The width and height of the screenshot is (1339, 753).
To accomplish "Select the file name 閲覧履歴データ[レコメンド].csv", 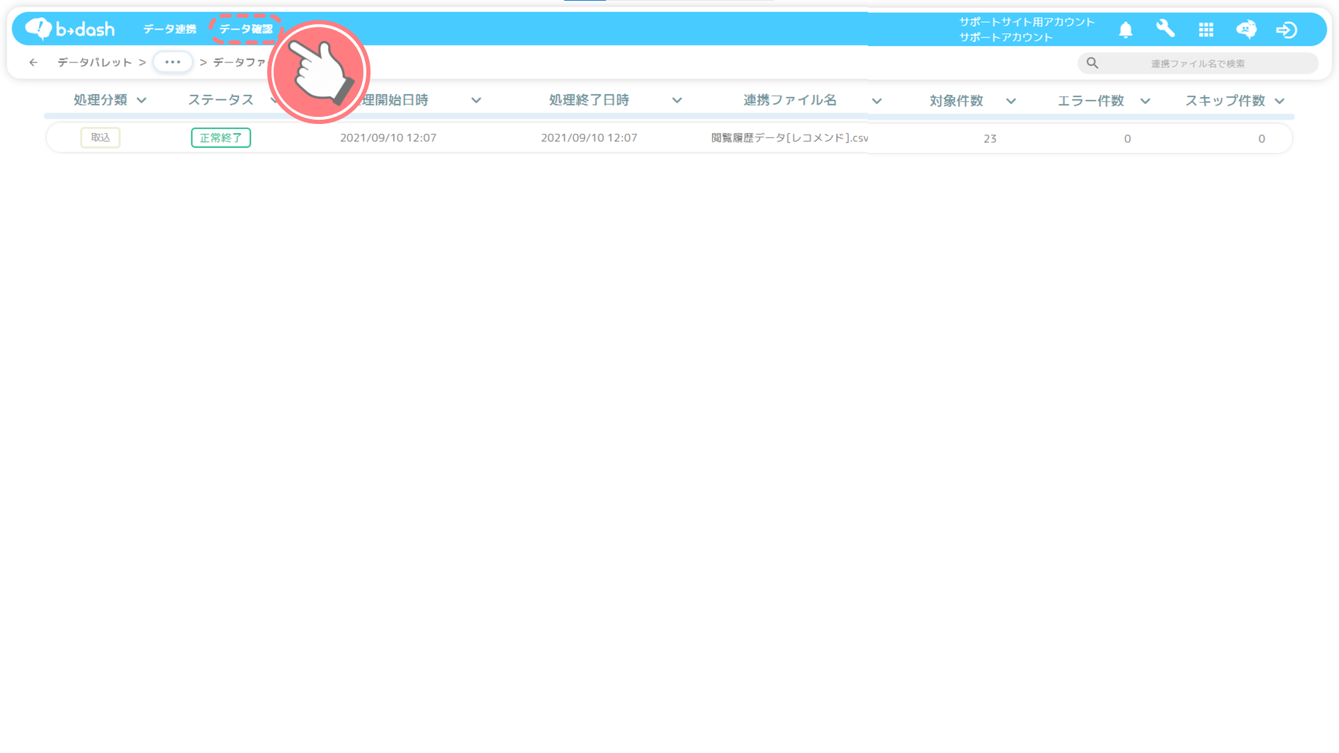I will point(789,137).
